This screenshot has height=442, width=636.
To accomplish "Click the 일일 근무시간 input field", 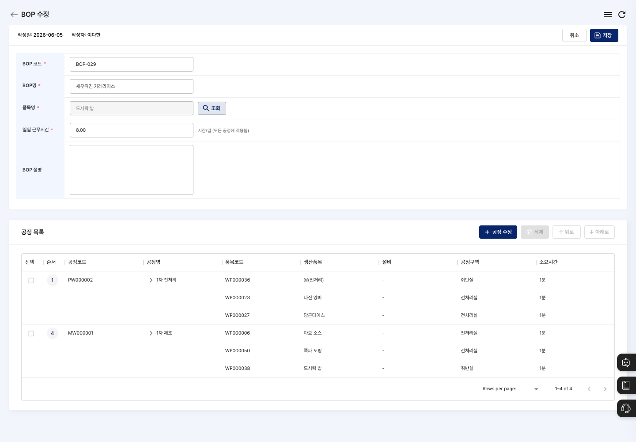I will pyautogui.click(x=132, y=130).
